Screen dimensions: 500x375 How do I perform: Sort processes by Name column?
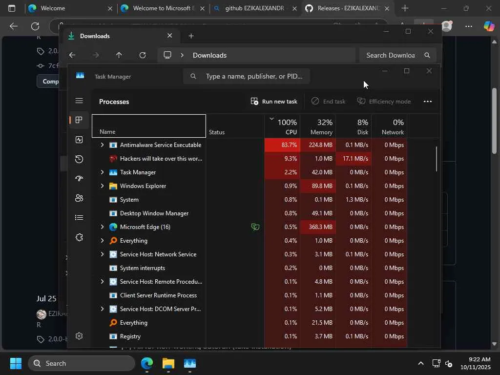[149, 126]
